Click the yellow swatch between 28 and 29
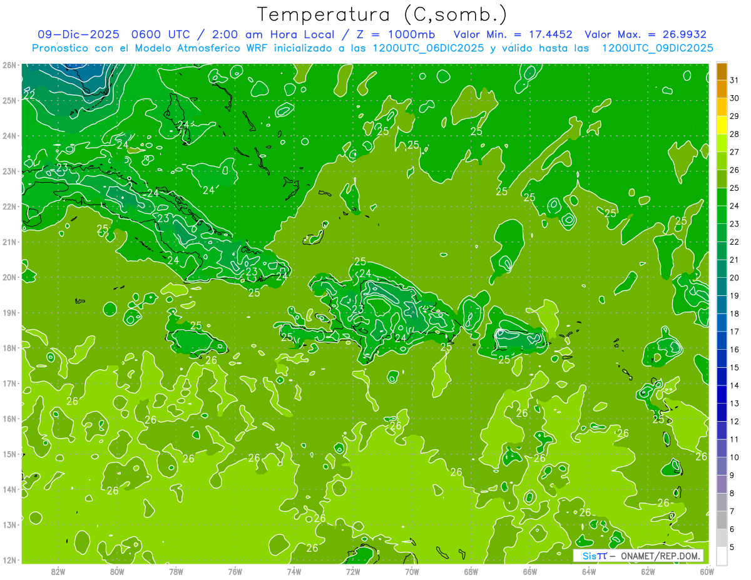 pos(722,125)
